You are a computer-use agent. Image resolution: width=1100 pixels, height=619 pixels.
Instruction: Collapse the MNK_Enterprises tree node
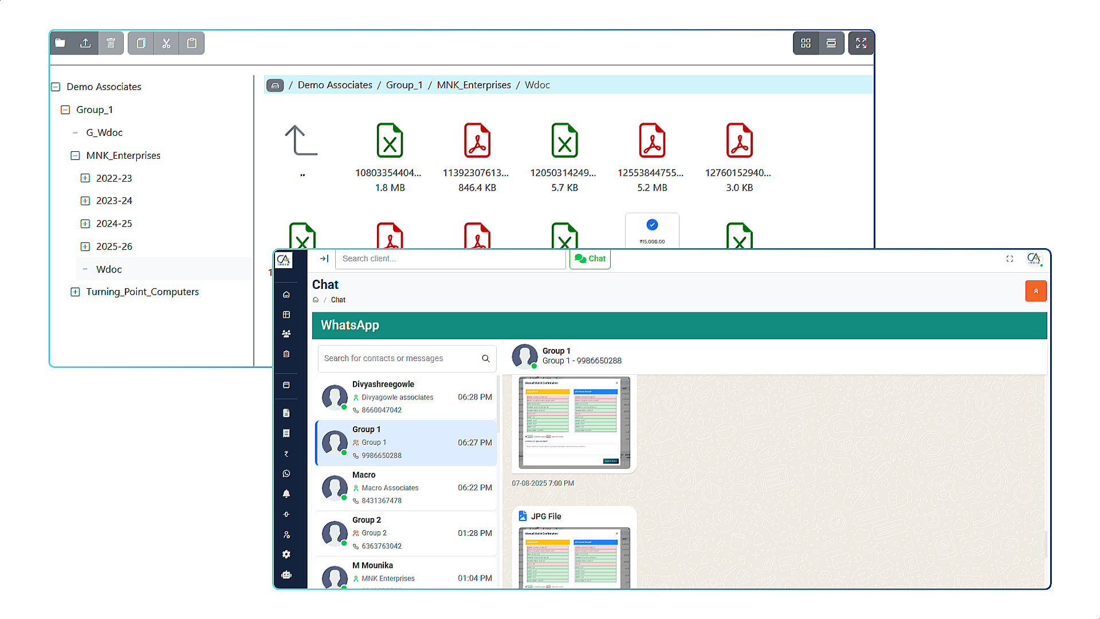coord(75,155)
